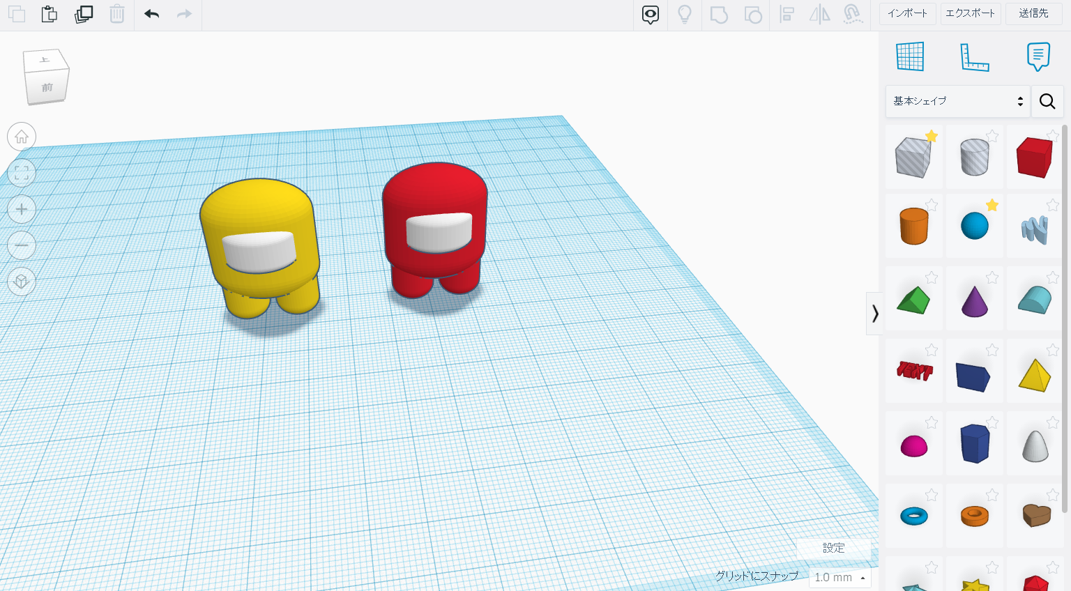Click the Home view button

(x=22, y=137)
